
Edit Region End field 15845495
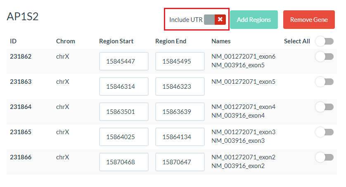180,62
